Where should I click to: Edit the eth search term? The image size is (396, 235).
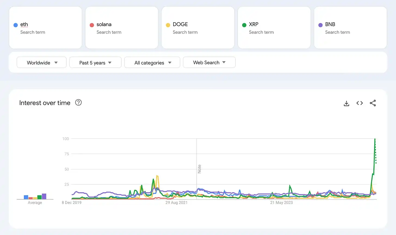(x=24, y=25)
